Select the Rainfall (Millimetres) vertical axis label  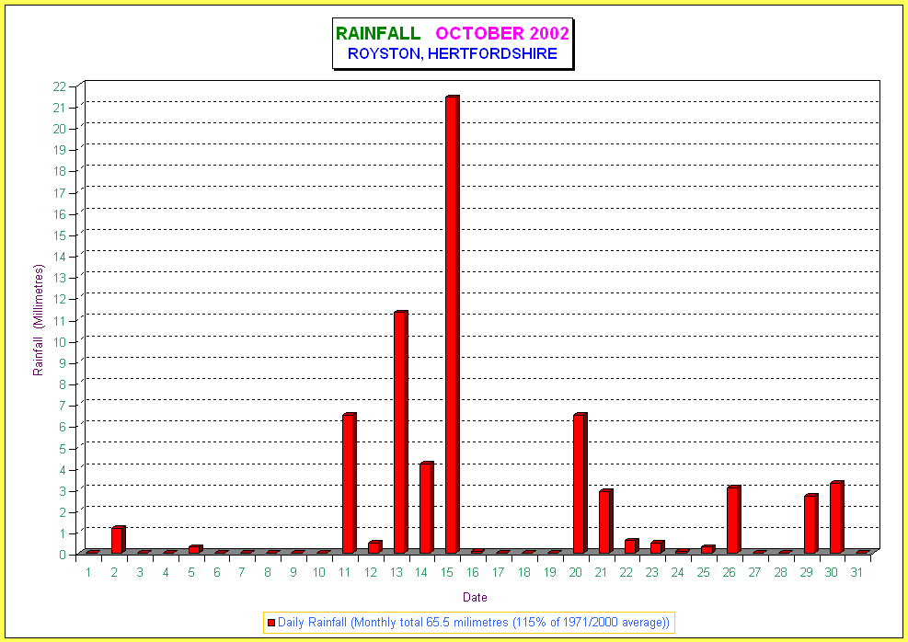click(x=39, y=320)
